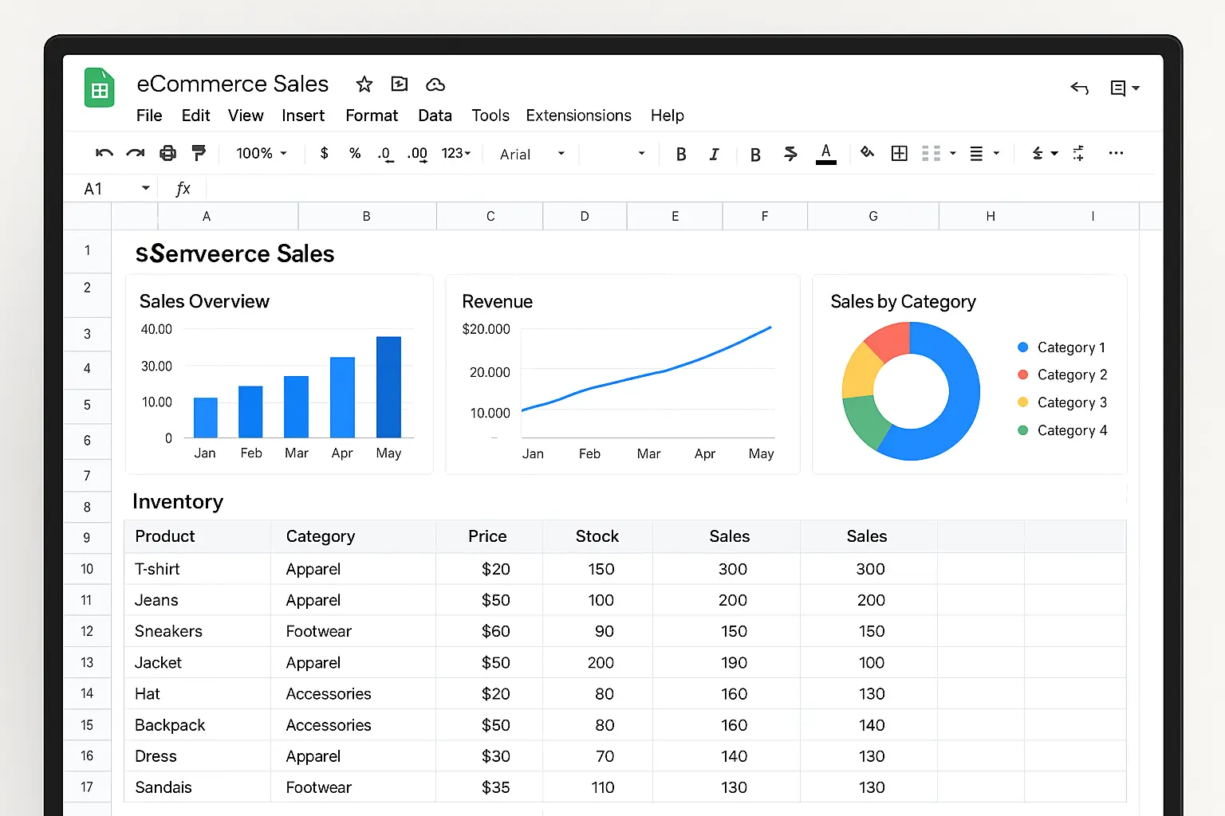Toggle strikethrough formatting
This screenshot has width=1225, height=816.
[790, 153]
